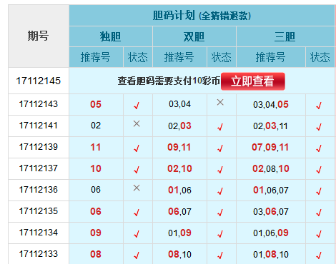Click 双胆 numbers 09,11

[x=179, y=147]
